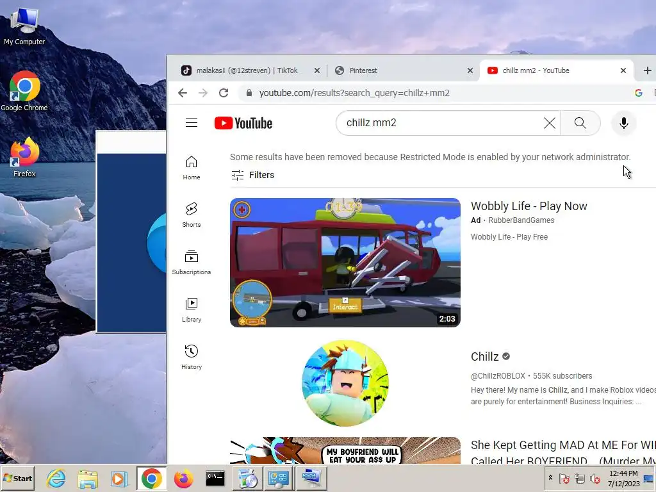The image size is (656, 492).
Task: Open a new Chrome tab
Action: tap(647, 70)
